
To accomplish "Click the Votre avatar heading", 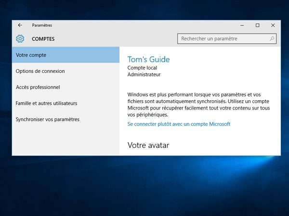I will pyautogui.click(x=148, y=145).
